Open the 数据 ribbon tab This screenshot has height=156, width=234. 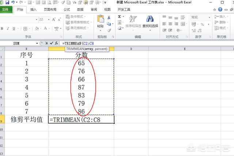[80, 9]
